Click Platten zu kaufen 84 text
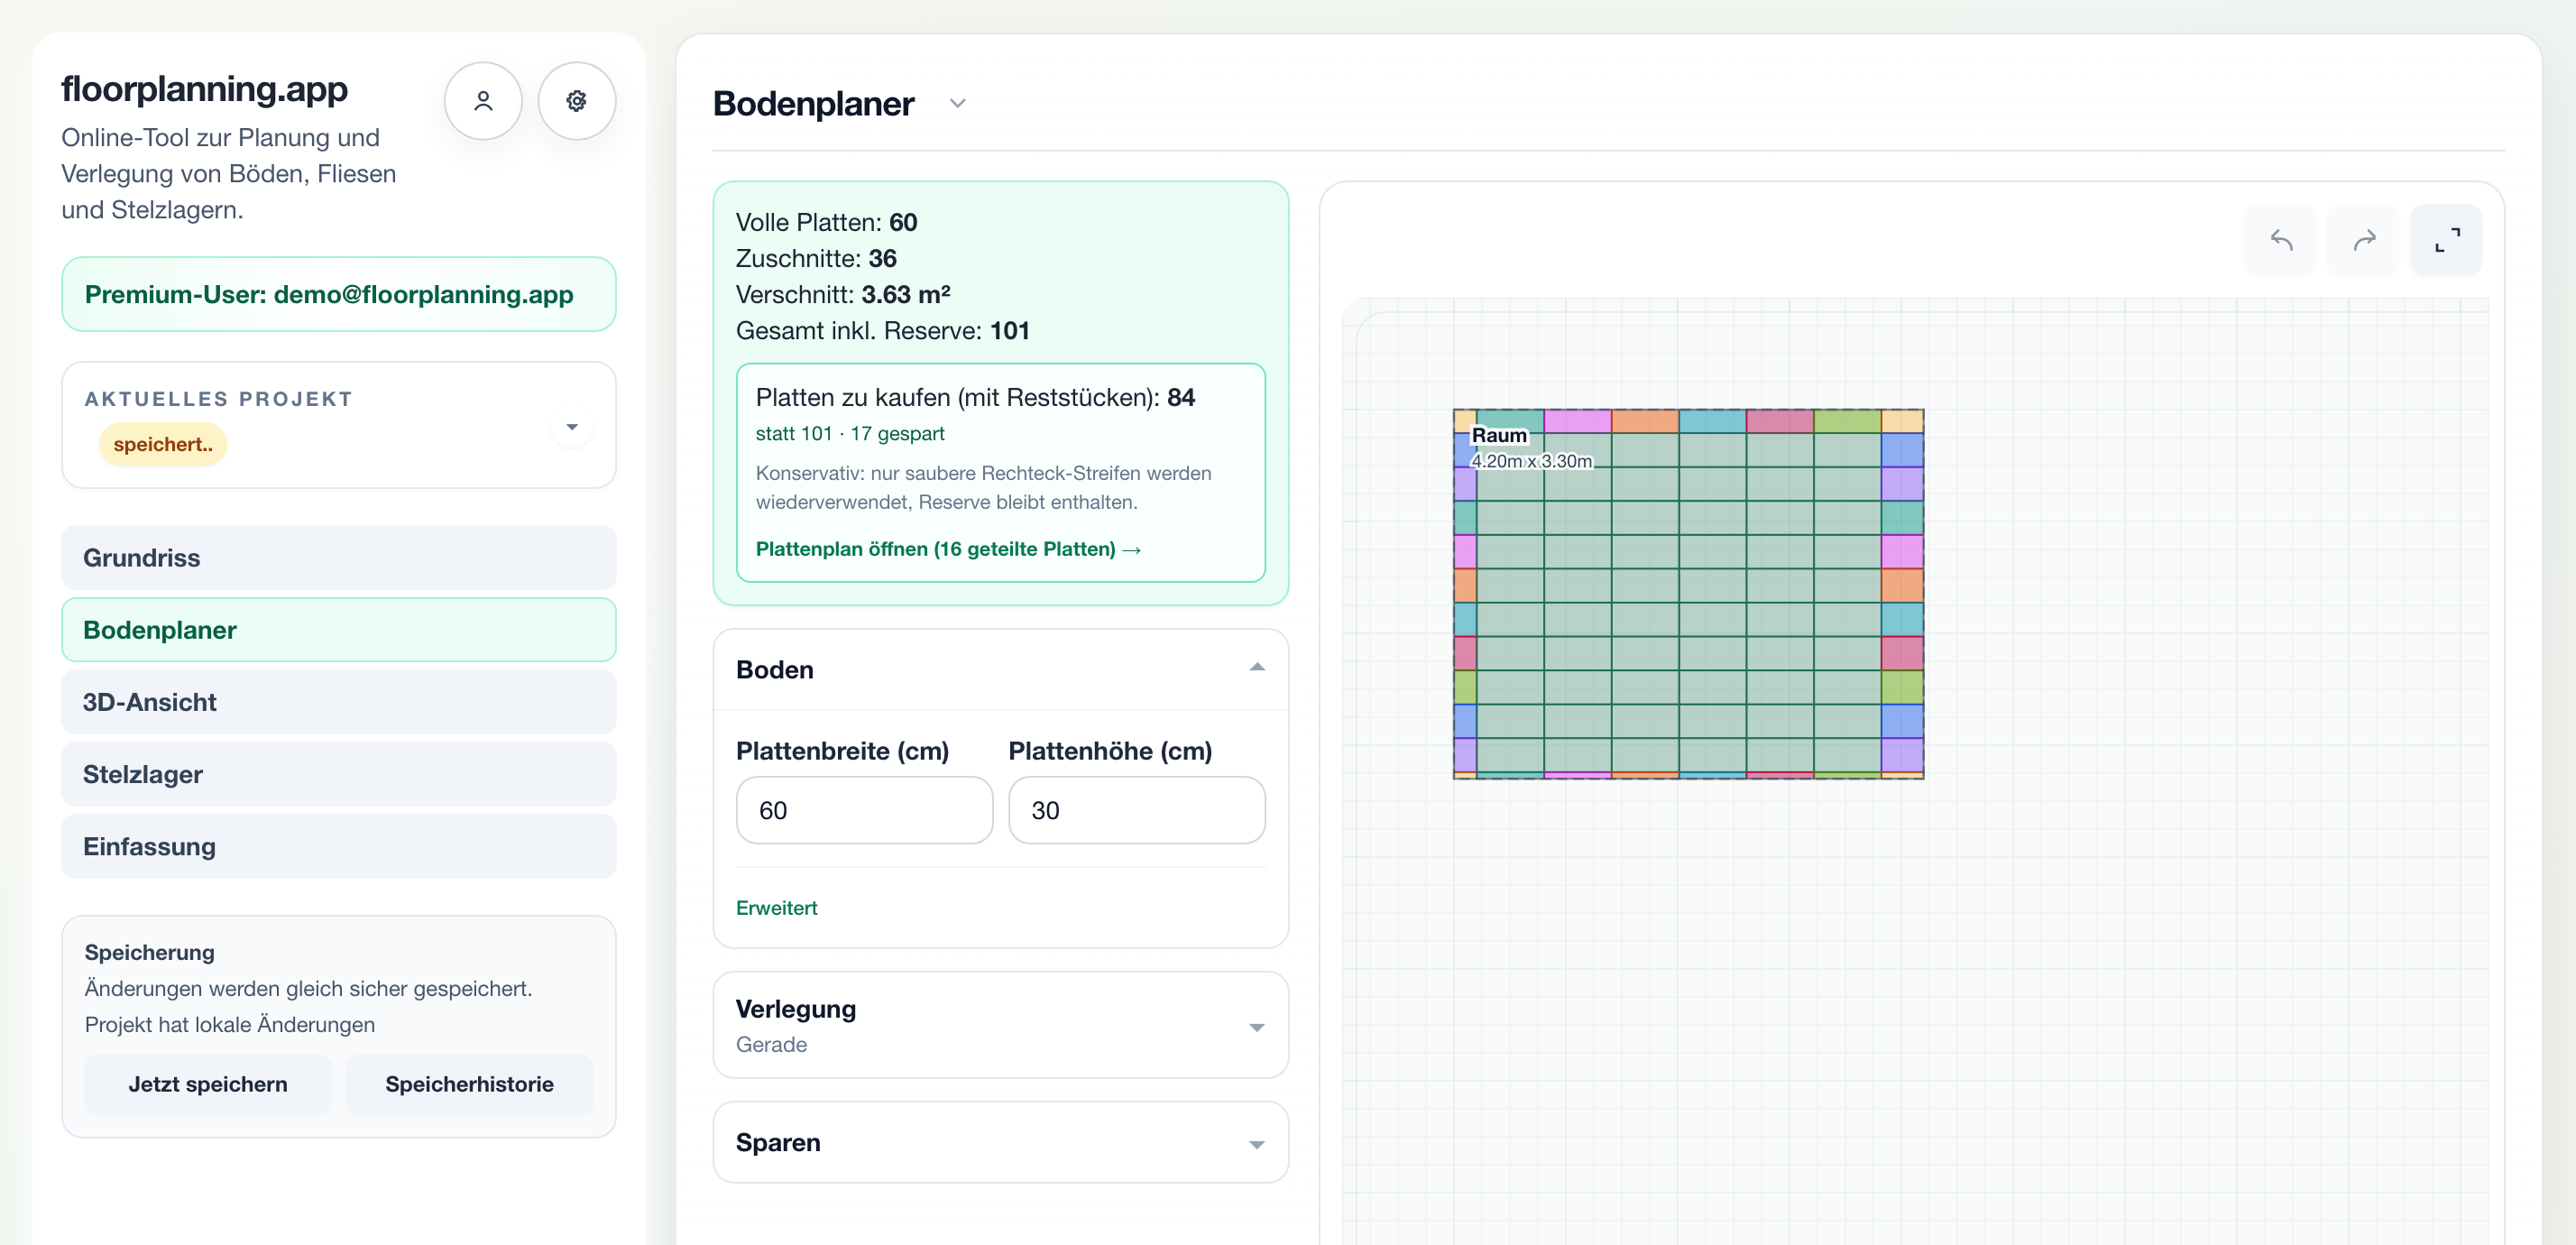The image size is (2576, 1245). 975,397
